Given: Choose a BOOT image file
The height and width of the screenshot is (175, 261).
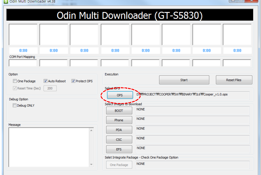Looking at the screenshot, I should tap(119, 110).
